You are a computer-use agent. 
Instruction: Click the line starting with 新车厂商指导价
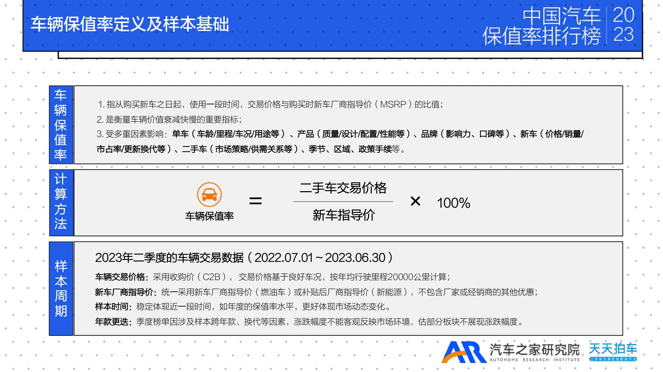tap(316, 292)
